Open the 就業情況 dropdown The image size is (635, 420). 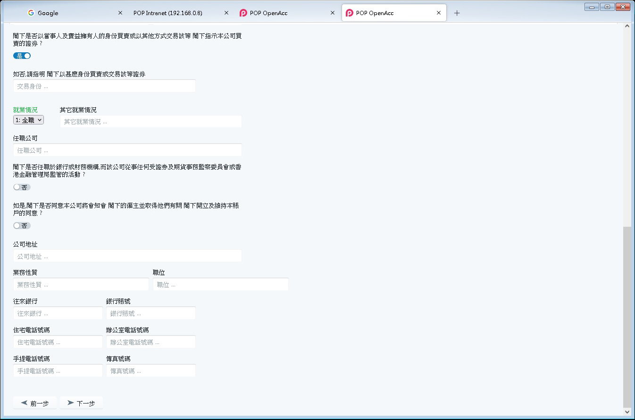click(29, 120)
